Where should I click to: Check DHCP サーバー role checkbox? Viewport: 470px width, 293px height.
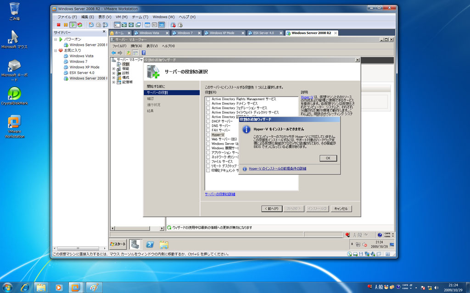click(208, 121)
